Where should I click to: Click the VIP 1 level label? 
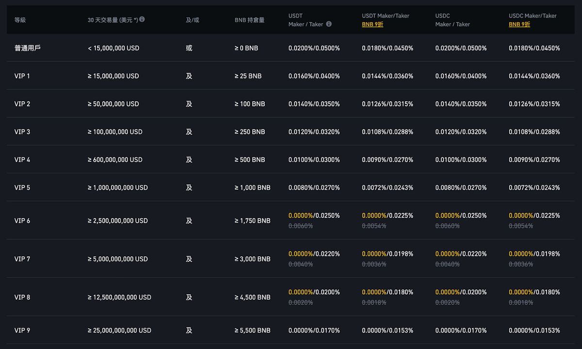tap(22, 76)
